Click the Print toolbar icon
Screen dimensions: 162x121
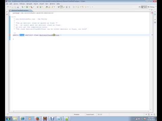click(18, 7)
